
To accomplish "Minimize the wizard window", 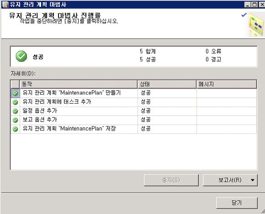I will [248, 5].
